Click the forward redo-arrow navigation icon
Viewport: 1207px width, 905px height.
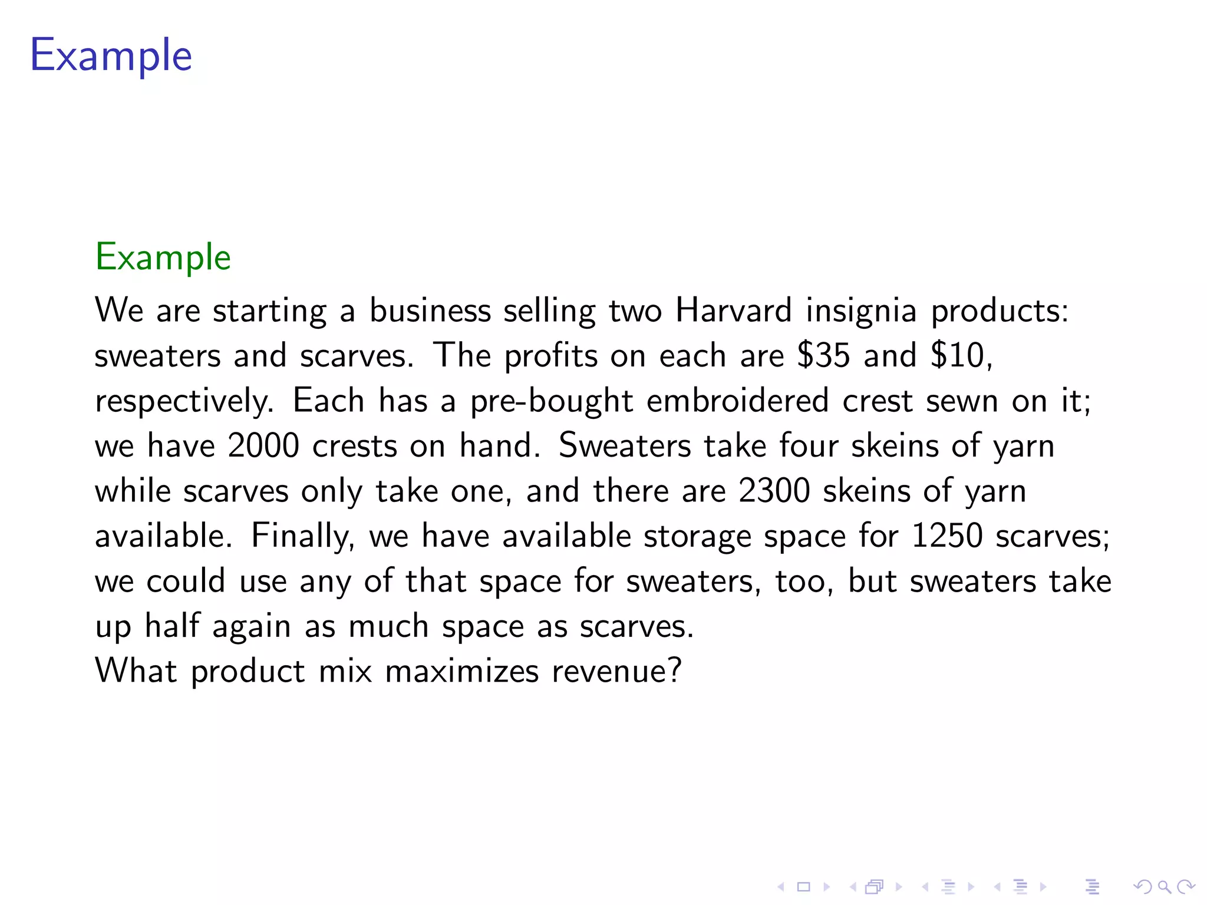point(1186,887)
